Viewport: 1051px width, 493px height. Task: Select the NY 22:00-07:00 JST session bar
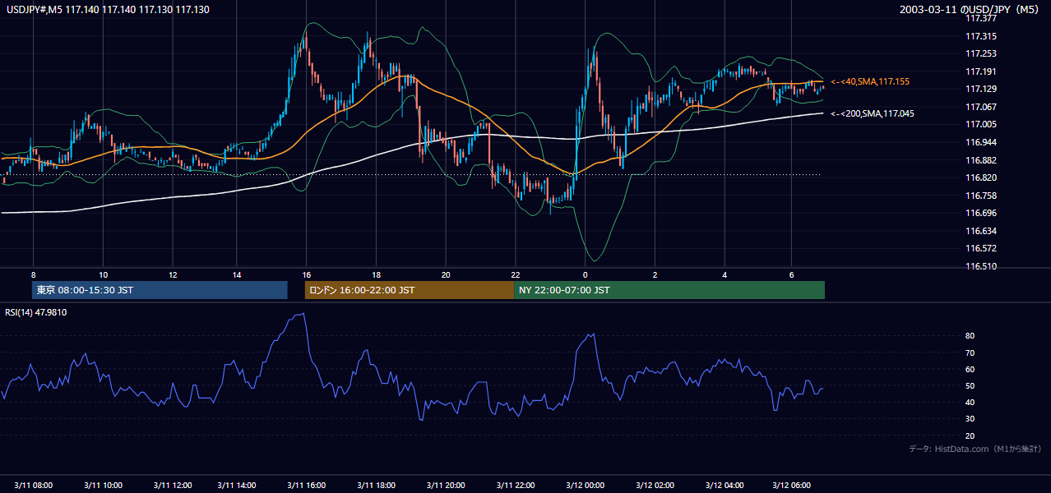tap(669, 290)
